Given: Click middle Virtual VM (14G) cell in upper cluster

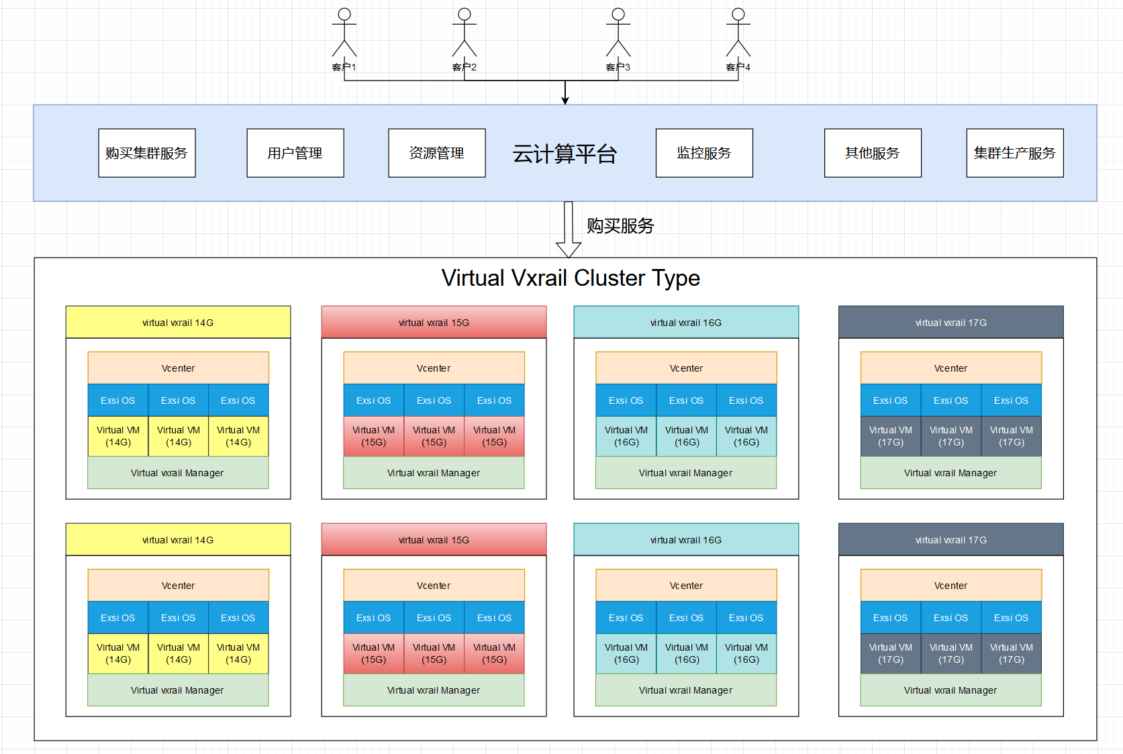Looking at the screenshot, I should pos(179,436).
